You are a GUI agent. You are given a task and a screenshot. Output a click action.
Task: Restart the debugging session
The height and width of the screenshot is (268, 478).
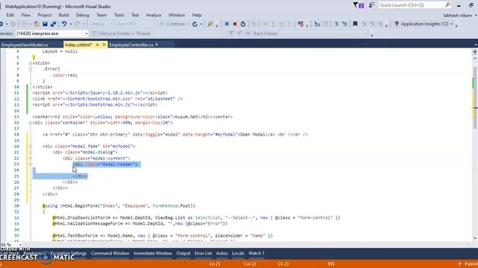[x=243, y=24]
